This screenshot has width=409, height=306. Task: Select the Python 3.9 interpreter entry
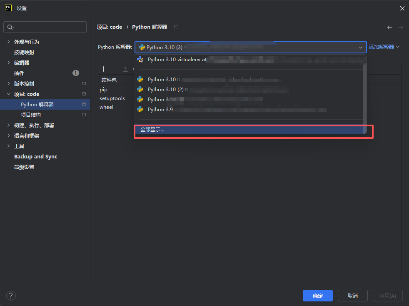coord(249,109)
